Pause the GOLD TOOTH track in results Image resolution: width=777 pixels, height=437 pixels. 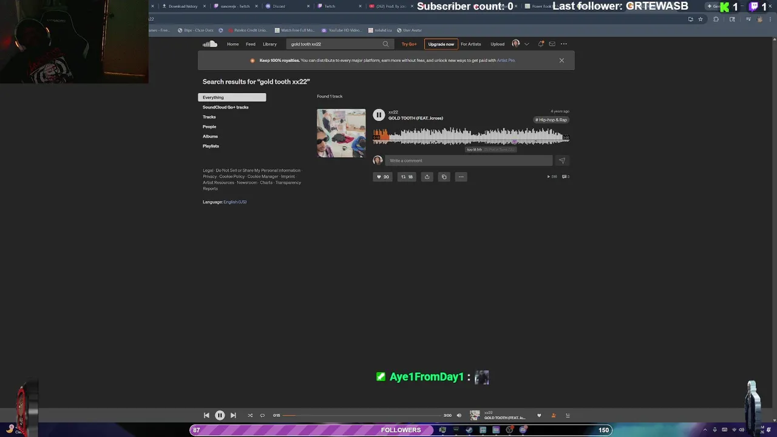[x=379, y=115]
